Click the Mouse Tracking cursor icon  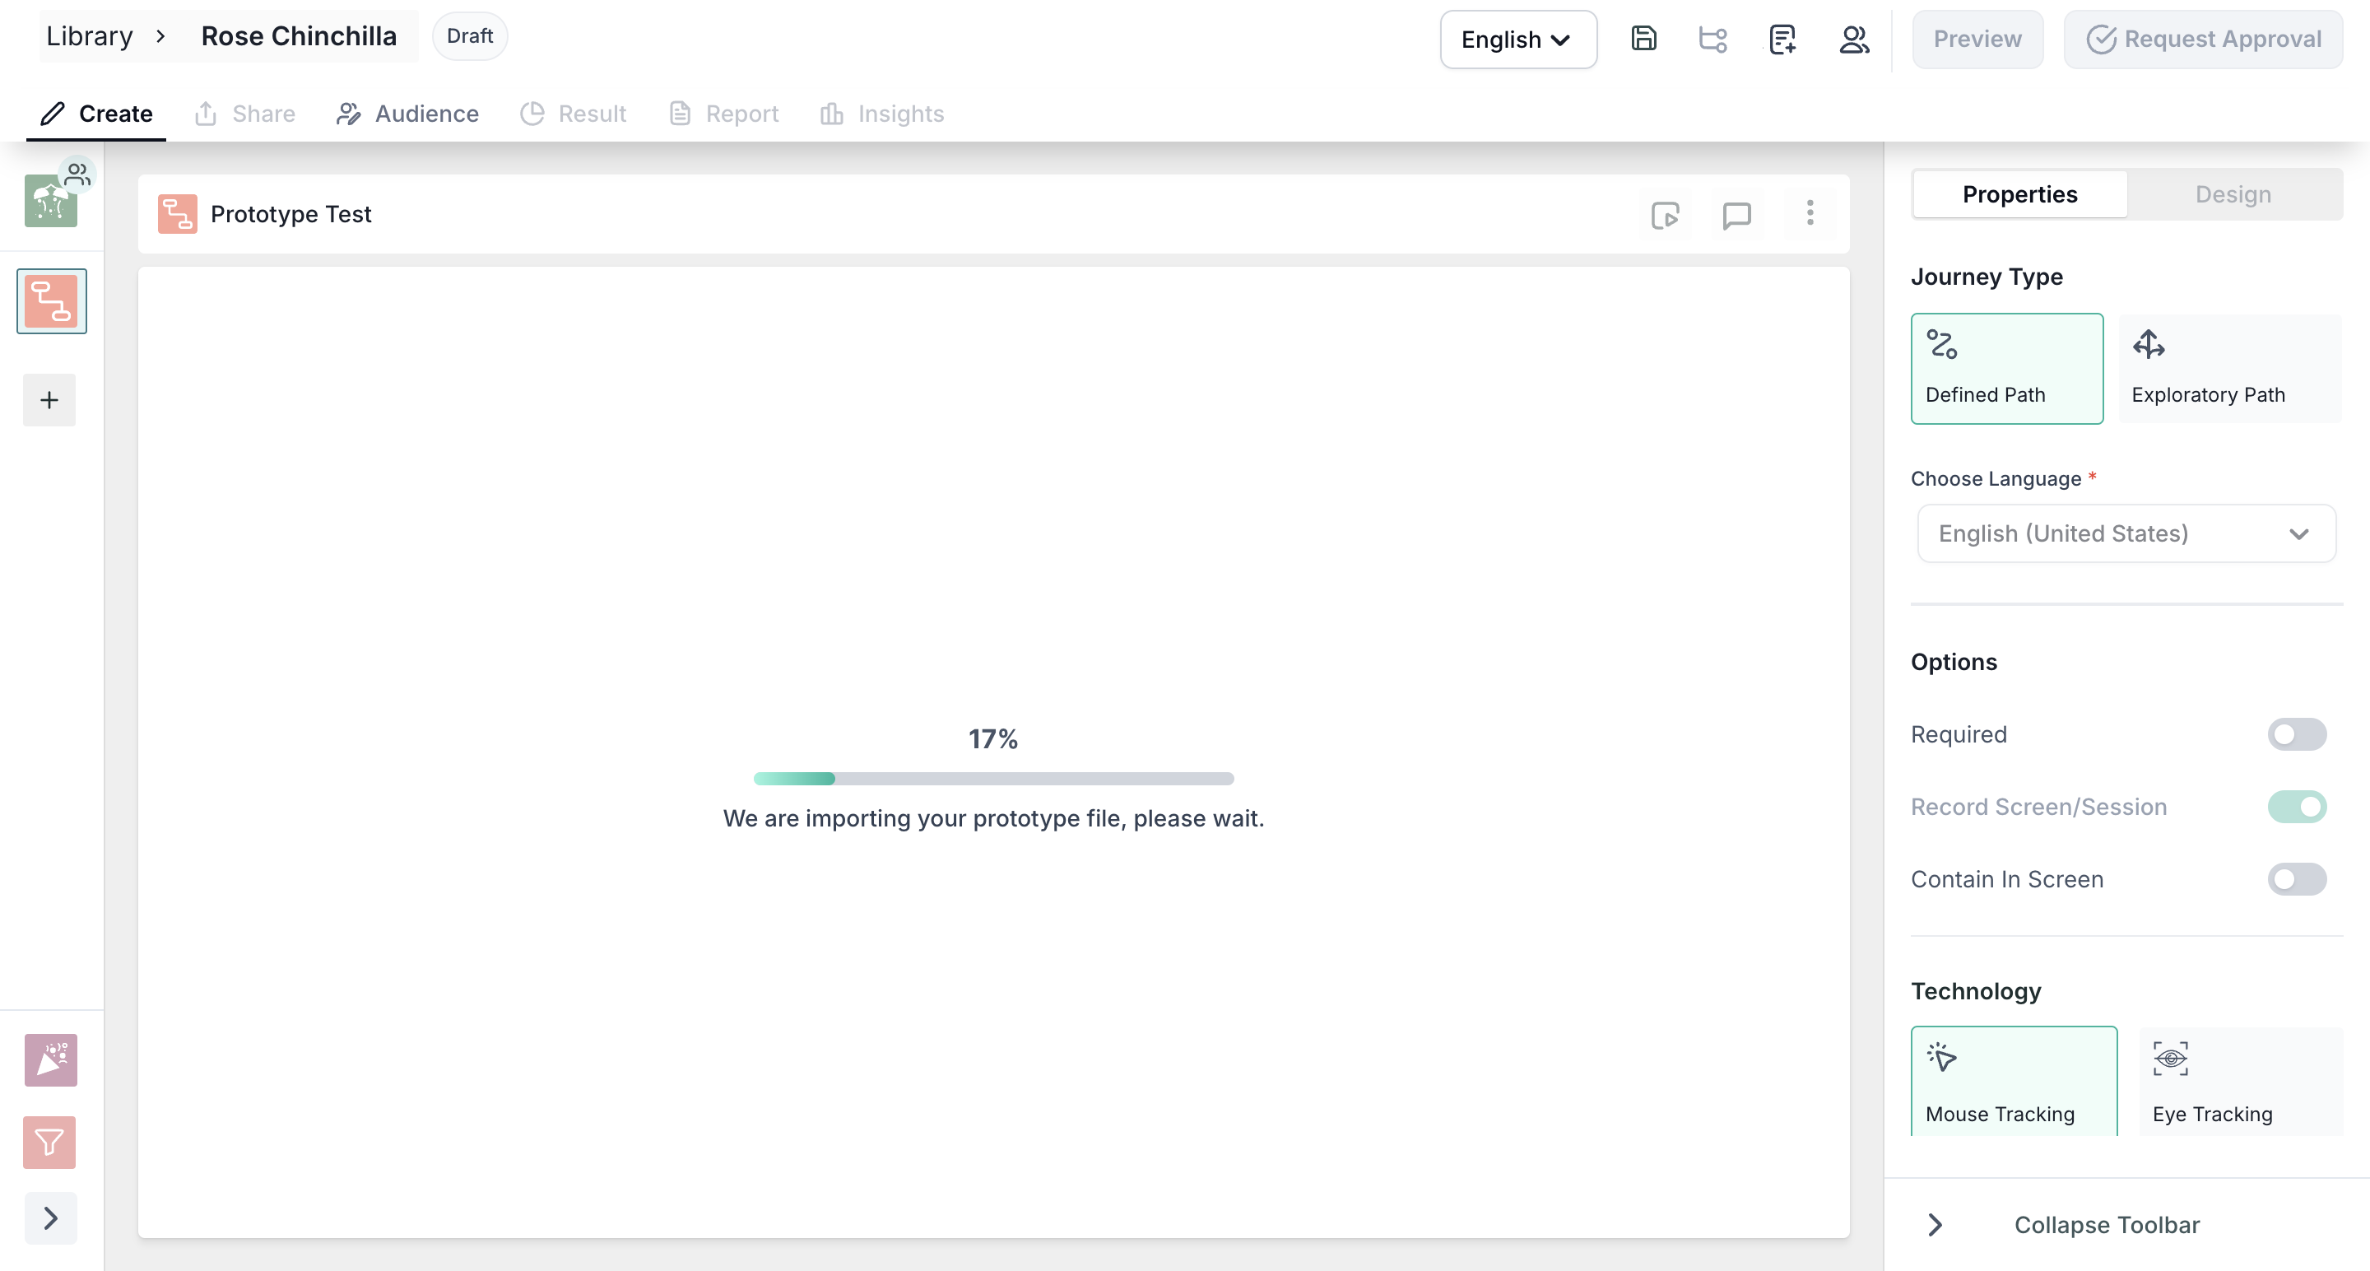1942,1058
